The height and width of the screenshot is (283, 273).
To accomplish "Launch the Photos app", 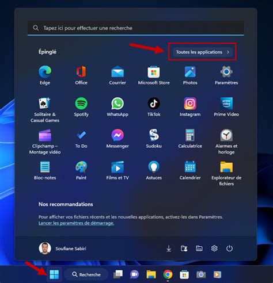I will point(190,75).
